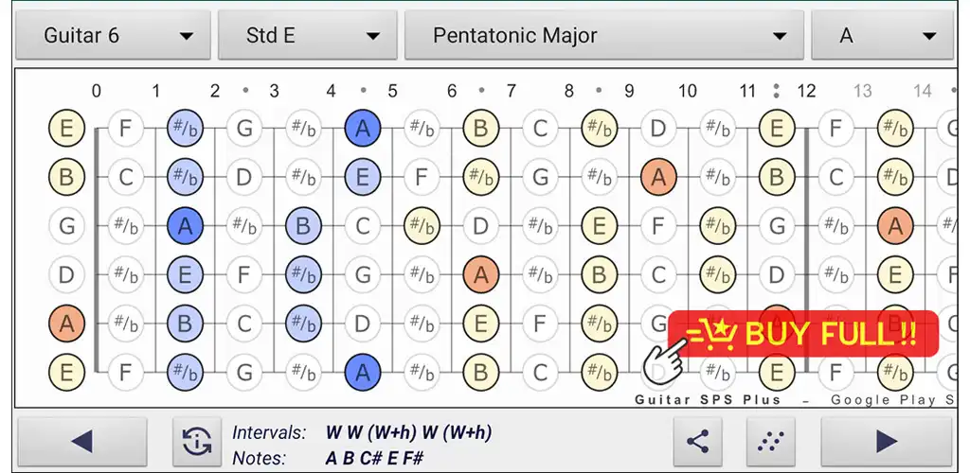Viewport: 970px width, 473px height.
Task: Click the dotted pattern view icon
Action: click(771, 442)
